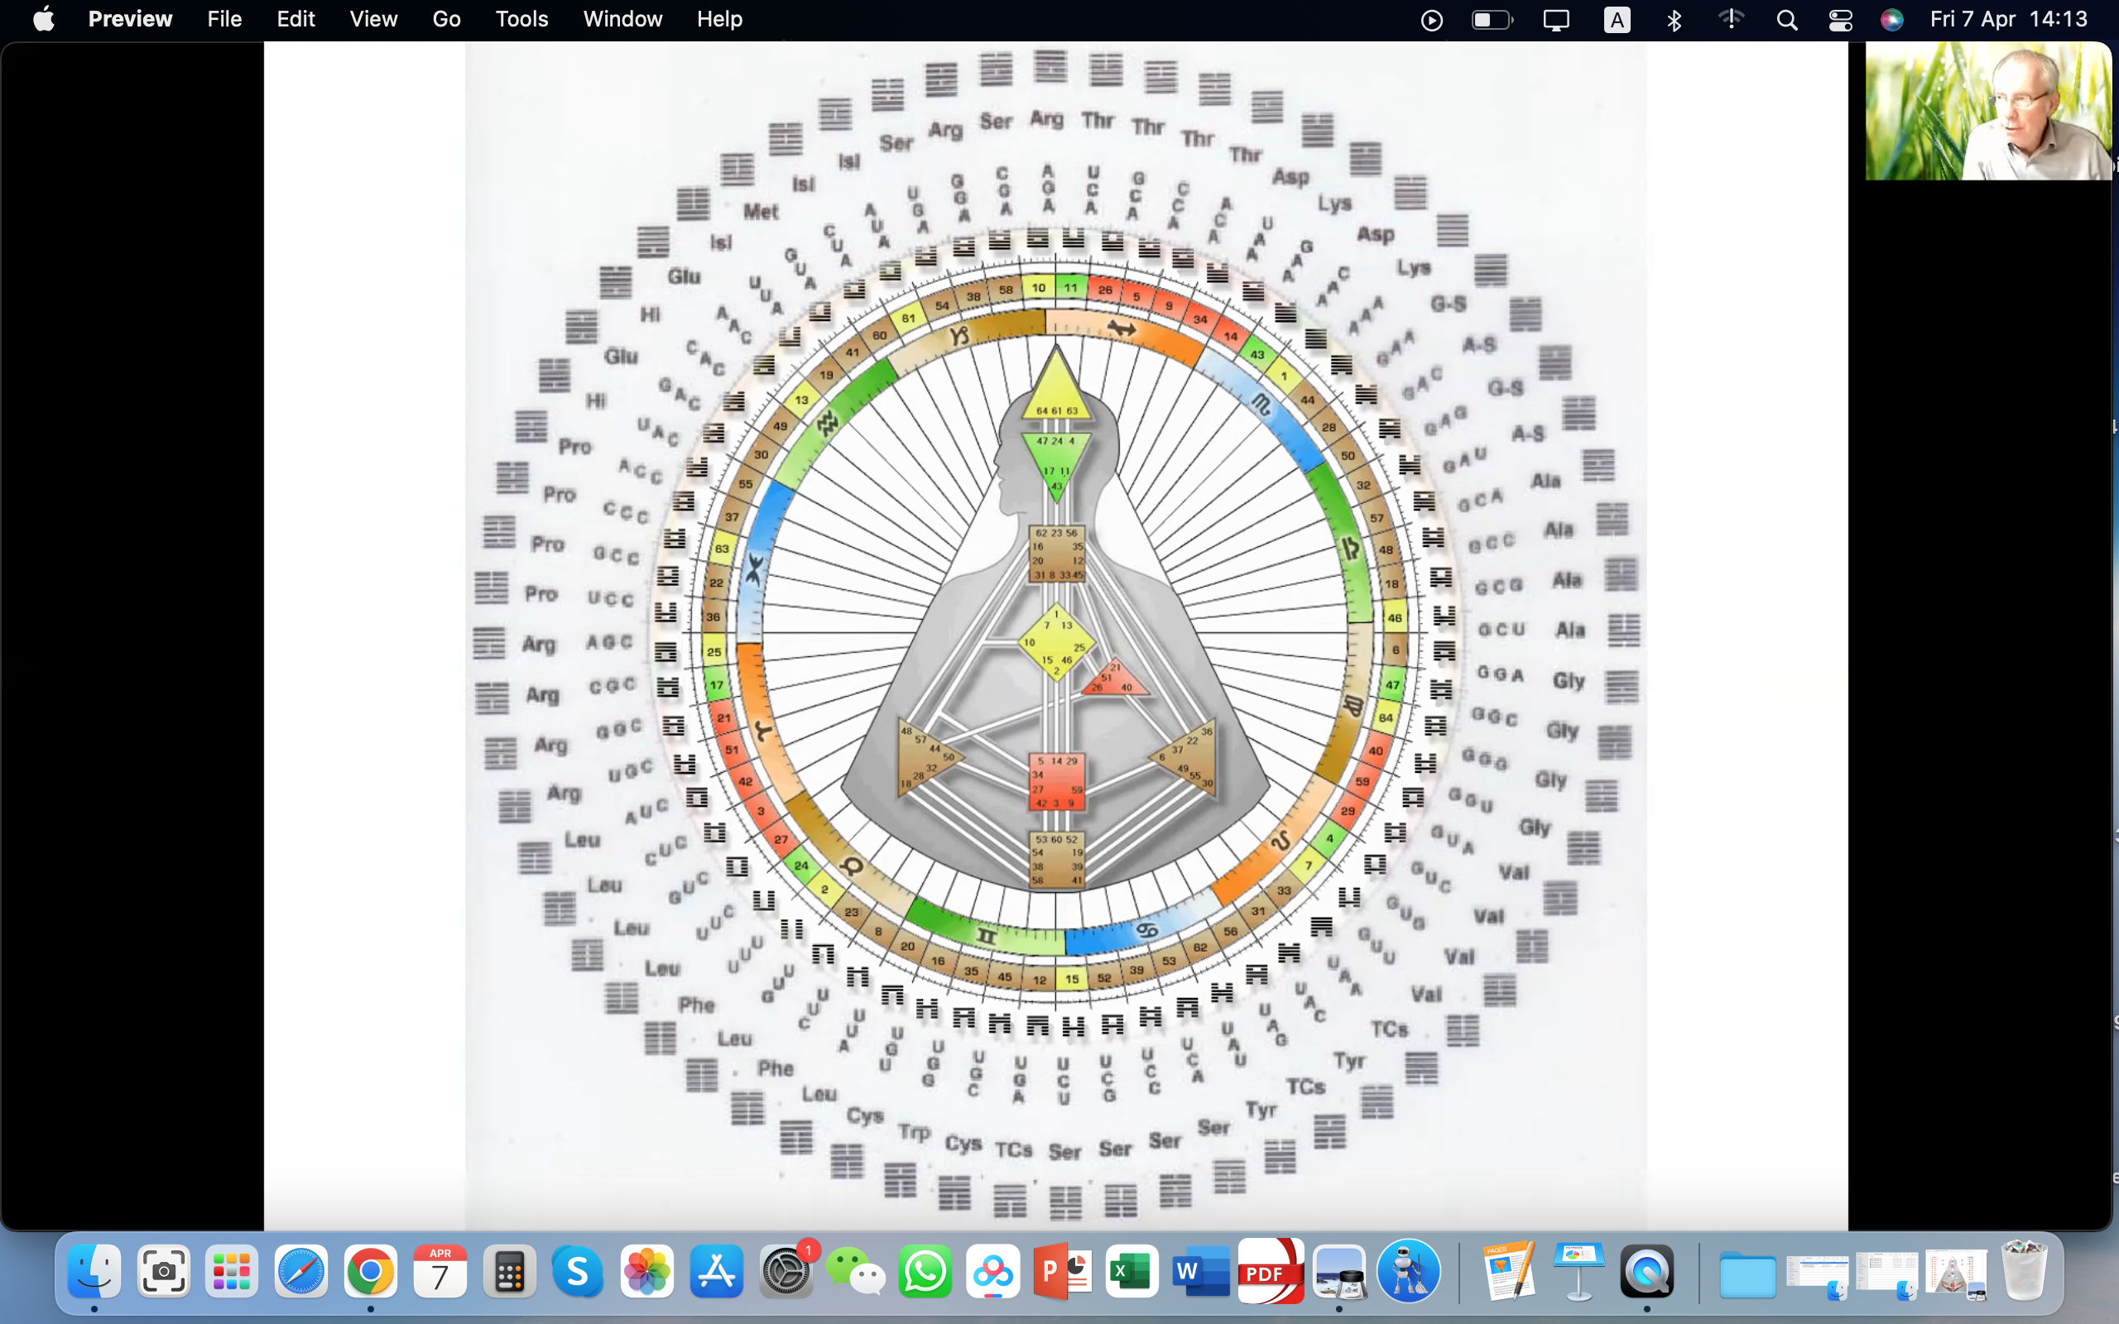Open WeChat from the Dock
This screenshot has height=1324, width=2119.
854,1272
